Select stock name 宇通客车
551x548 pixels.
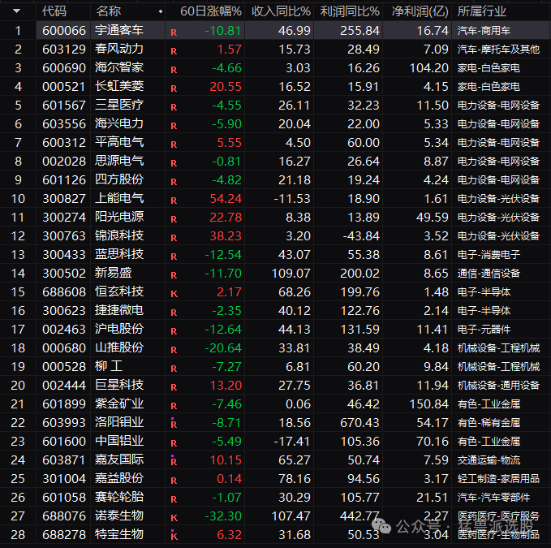tap(119, 30)
